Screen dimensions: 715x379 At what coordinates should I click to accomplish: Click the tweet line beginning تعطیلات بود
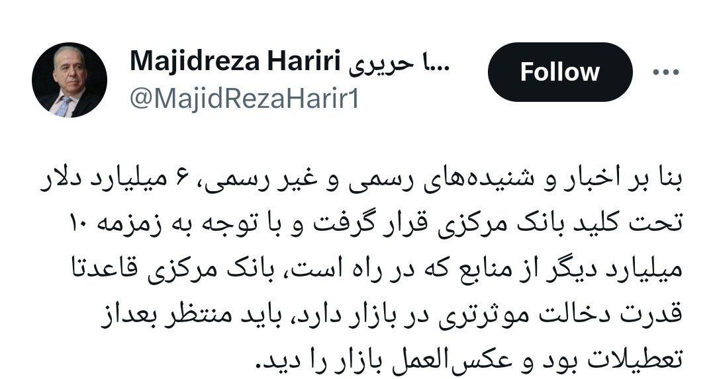tap(469, 359)
